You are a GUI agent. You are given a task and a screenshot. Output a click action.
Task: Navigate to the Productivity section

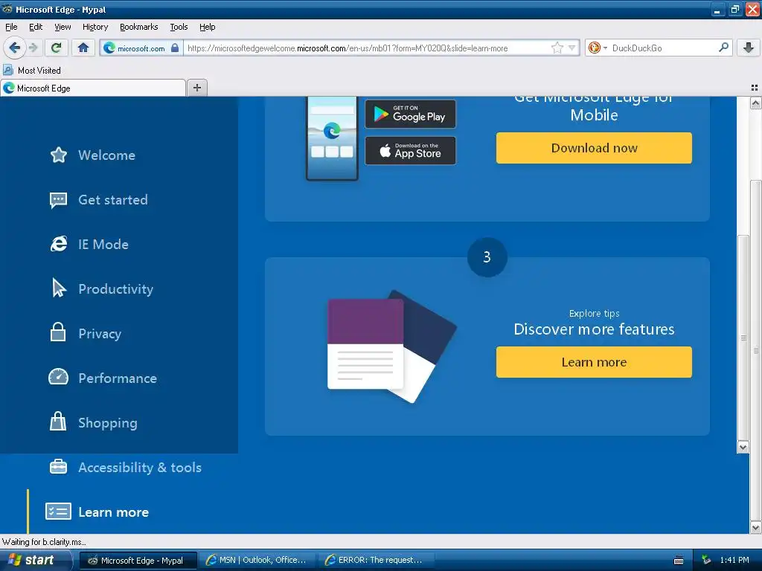pyautogui.click(x=116, y=289)
